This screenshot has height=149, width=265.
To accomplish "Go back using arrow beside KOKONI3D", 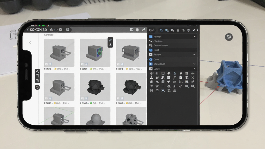I will tap(28, 30).
